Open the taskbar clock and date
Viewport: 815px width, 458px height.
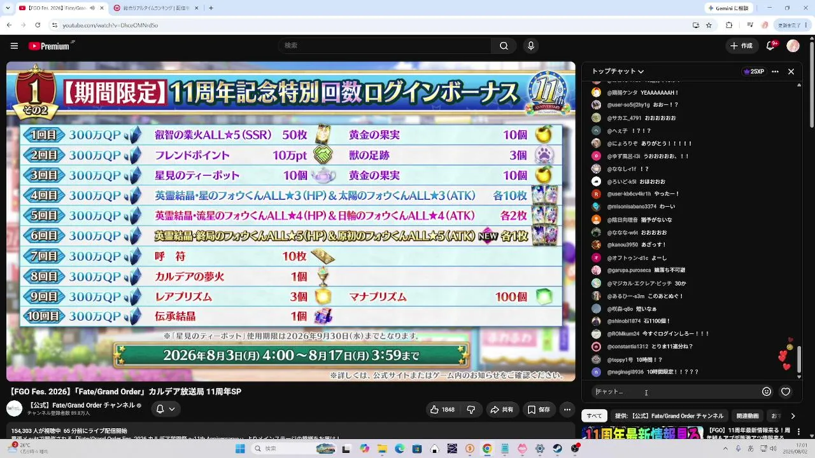795,448
